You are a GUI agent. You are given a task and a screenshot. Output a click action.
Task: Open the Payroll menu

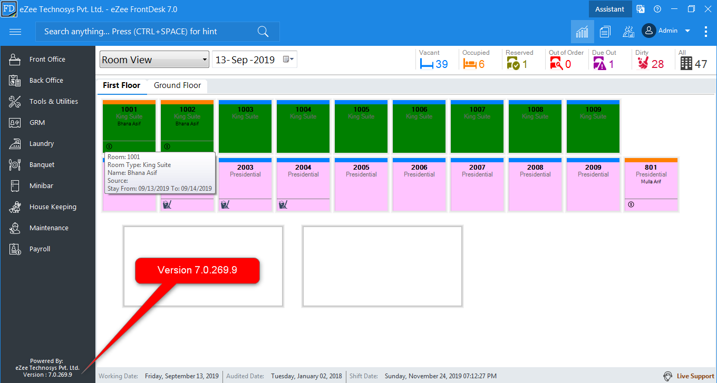[48, 249]
